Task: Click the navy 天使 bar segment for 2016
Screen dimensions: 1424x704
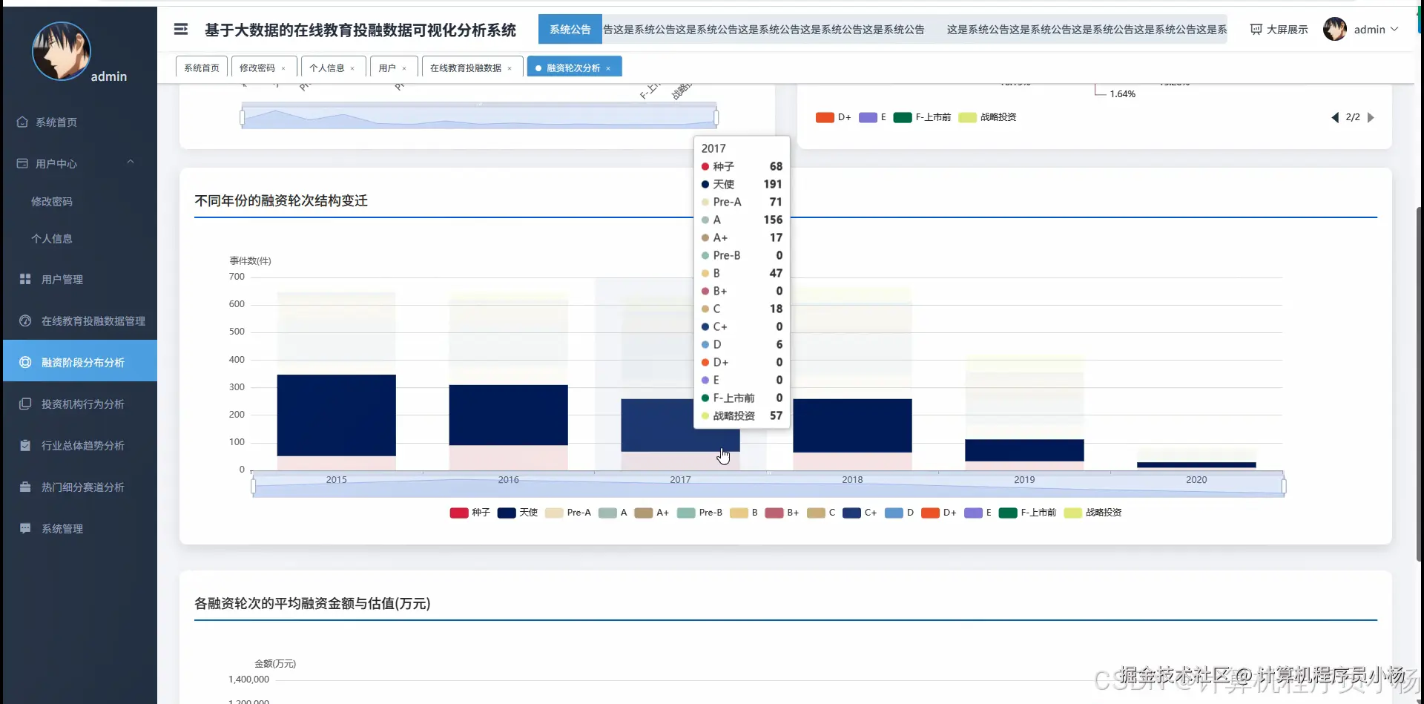Action: [x=509, y=415]
